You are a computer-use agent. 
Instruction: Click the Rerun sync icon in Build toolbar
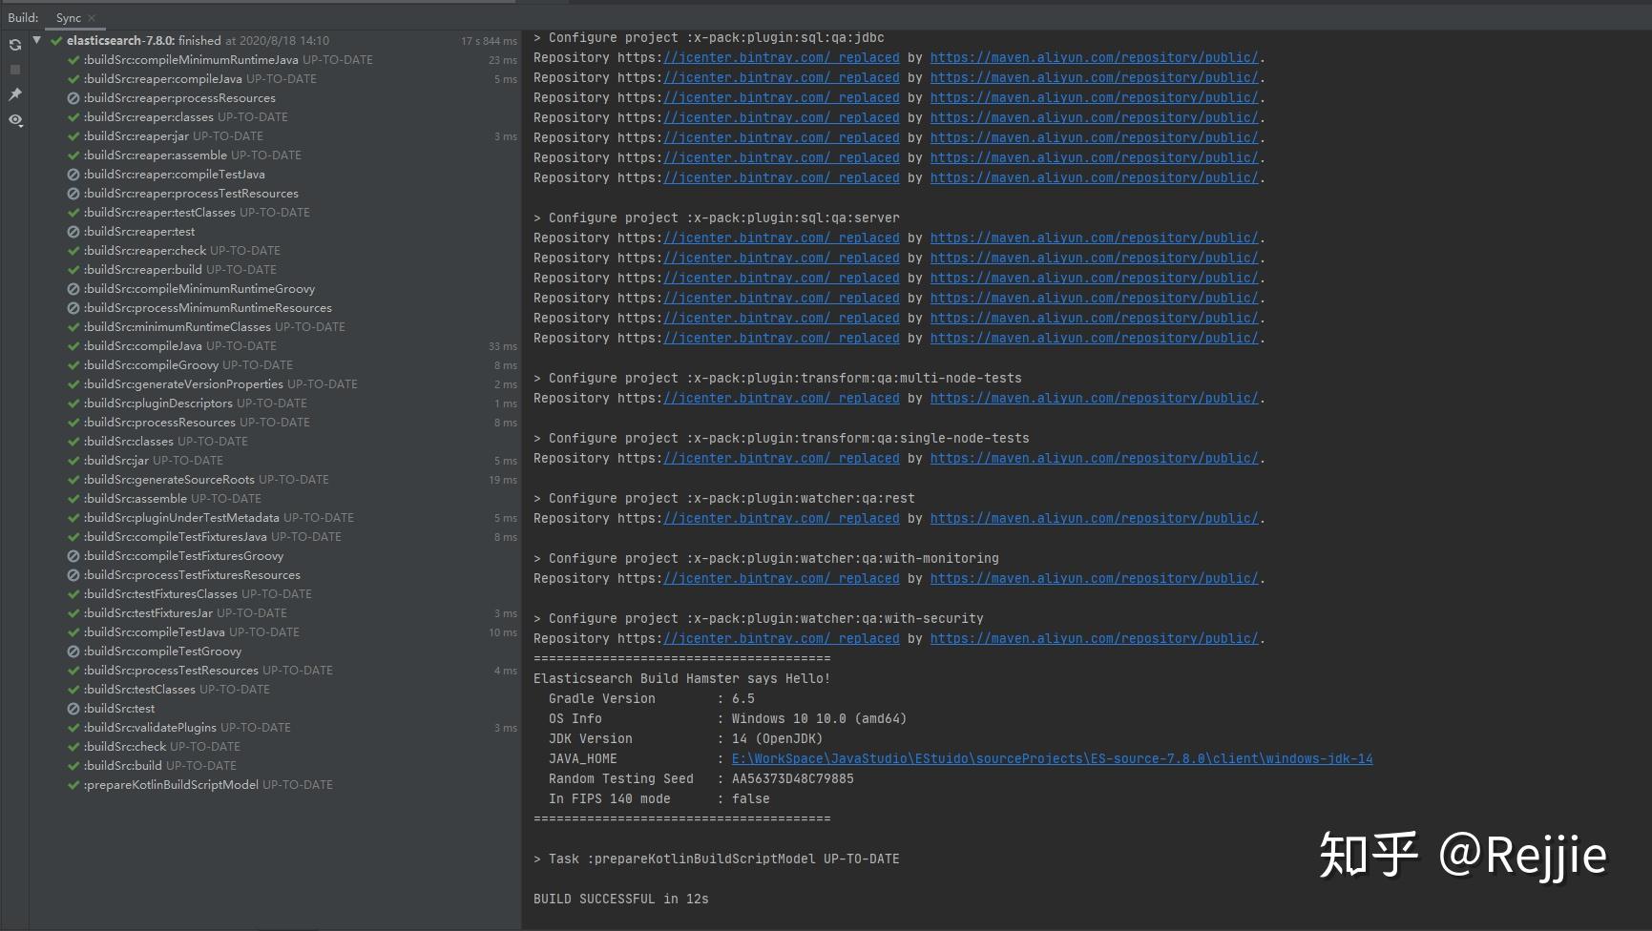coord(15,45)
